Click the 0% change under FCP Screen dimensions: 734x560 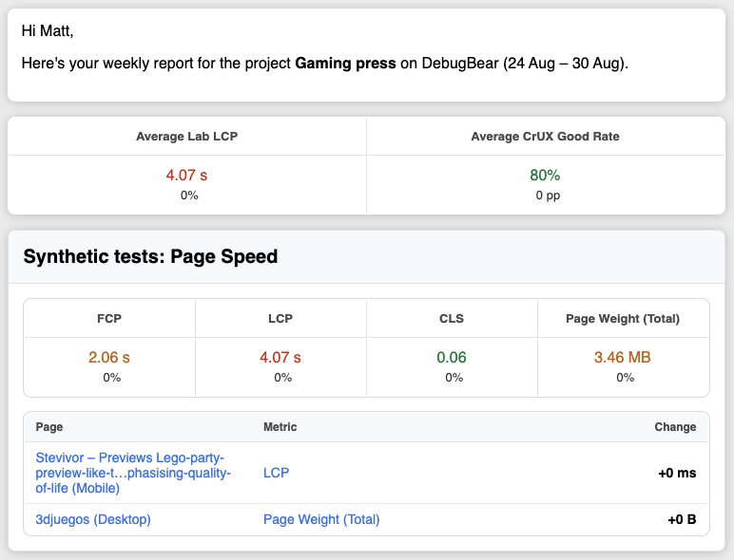coord(112,377)
